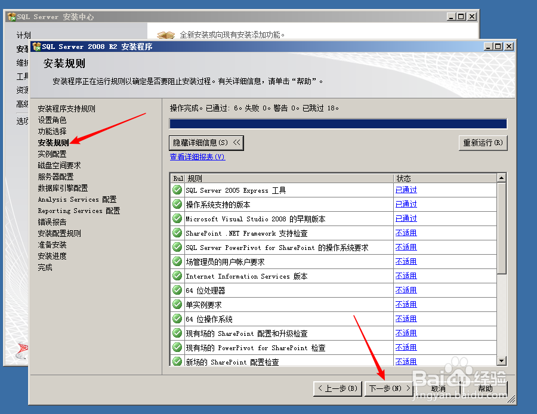Go to next step with 下一步(N)

(x=389, y=388)
